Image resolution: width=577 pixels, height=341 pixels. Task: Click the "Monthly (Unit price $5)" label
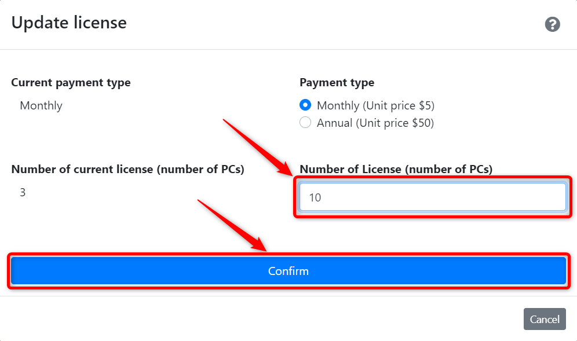[375, 105]
